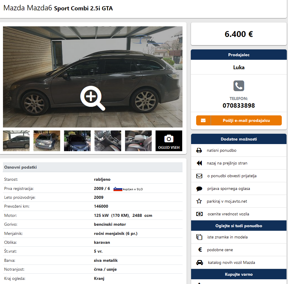Click the star icon for parkiraj v moj.avto.net
Viewport: 288px width, 284px height.
[x=199, y=201]
